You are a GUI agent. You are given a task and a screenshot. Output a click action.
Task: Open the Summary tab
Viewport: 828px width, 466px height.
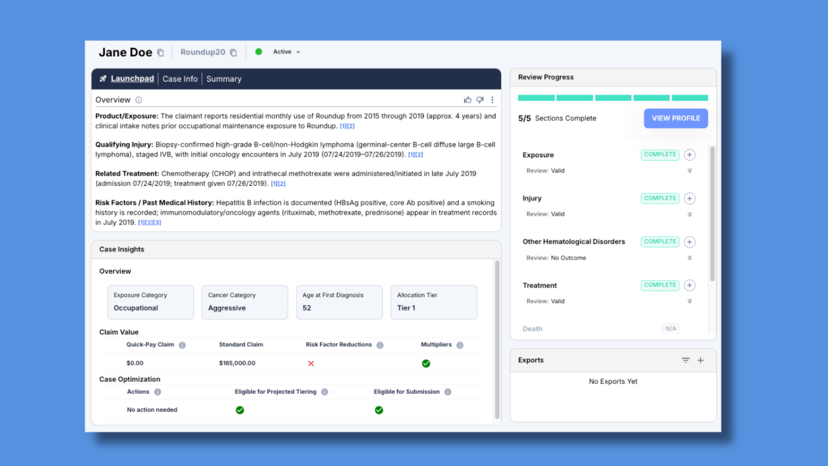[224, 79]
